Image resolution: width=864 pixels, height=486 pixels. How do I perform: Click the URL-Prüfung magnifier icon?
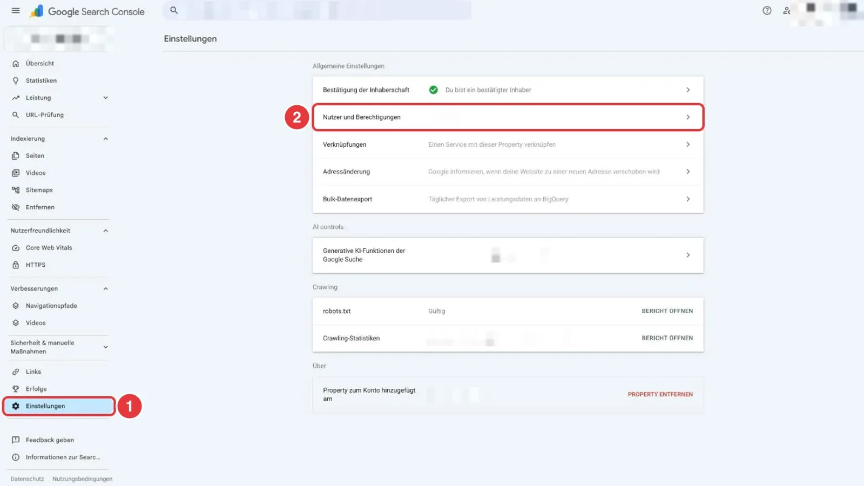(16, 115)
